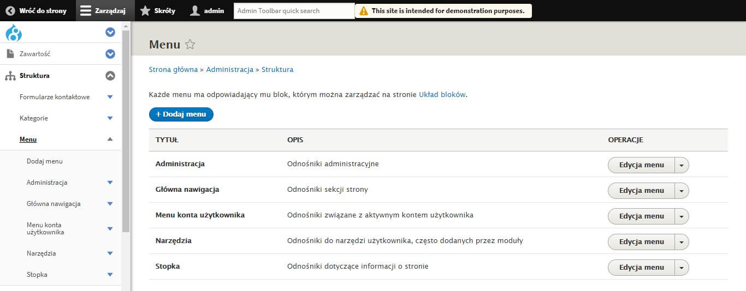This screenshot has height=291, width=746.
Task: Open Kategorie in sidebar
Action: tap(34, 118)
